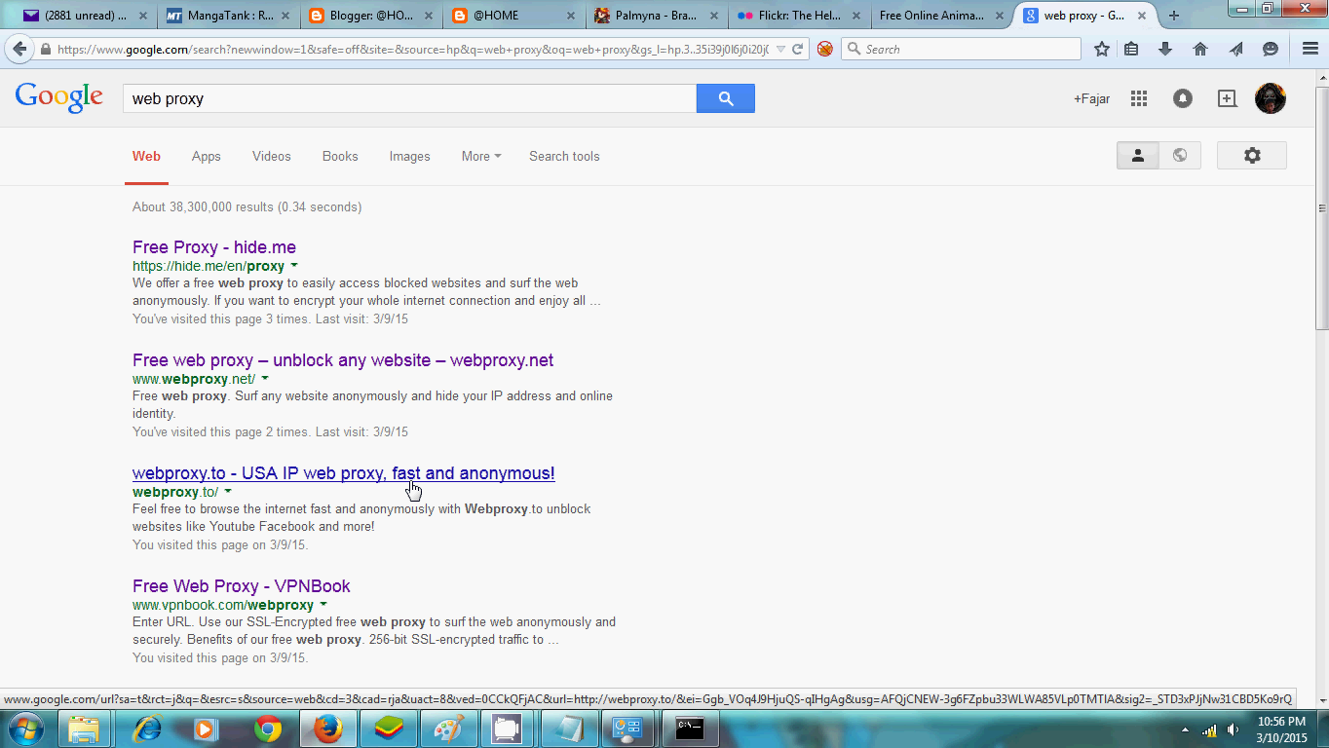Click the +Fajar profile link
The width and height of the screenshot is (1329, 748).
[x=1091, y=98]
